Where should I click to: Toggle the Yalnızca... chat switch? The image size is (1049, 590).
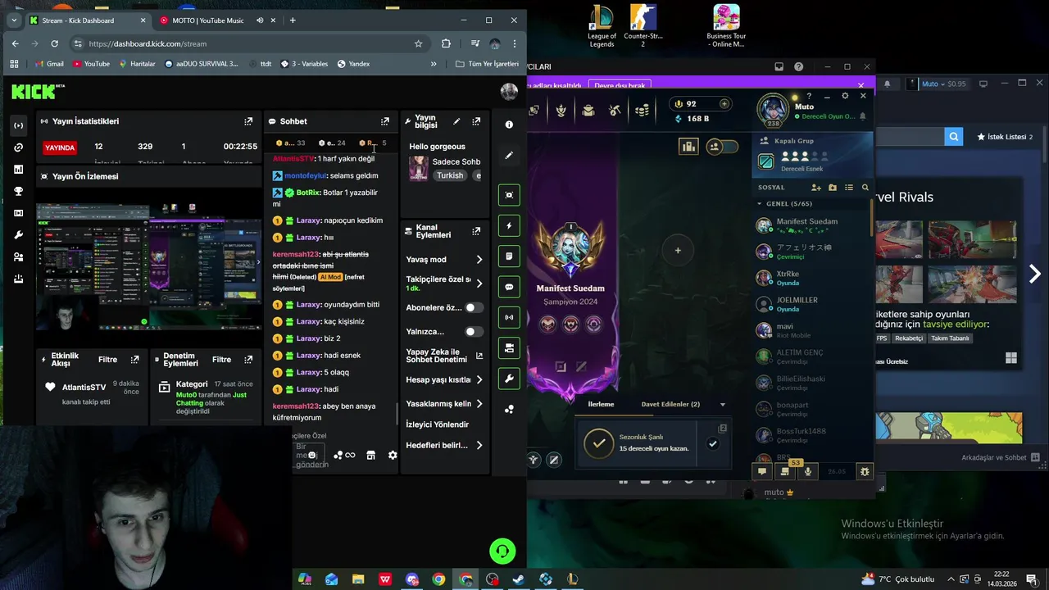coord(474,332)
